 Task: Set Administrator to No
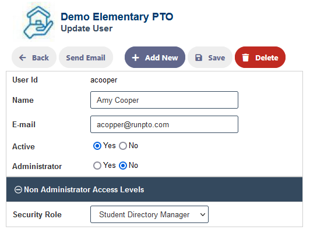pos(123,166)
